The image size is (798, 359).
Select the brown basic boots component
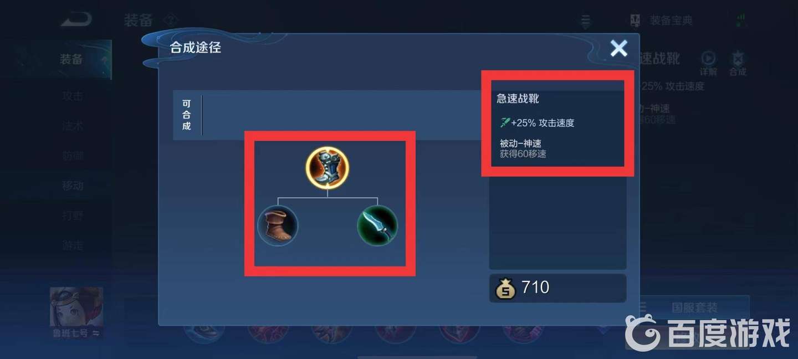(x=278, y=225)
